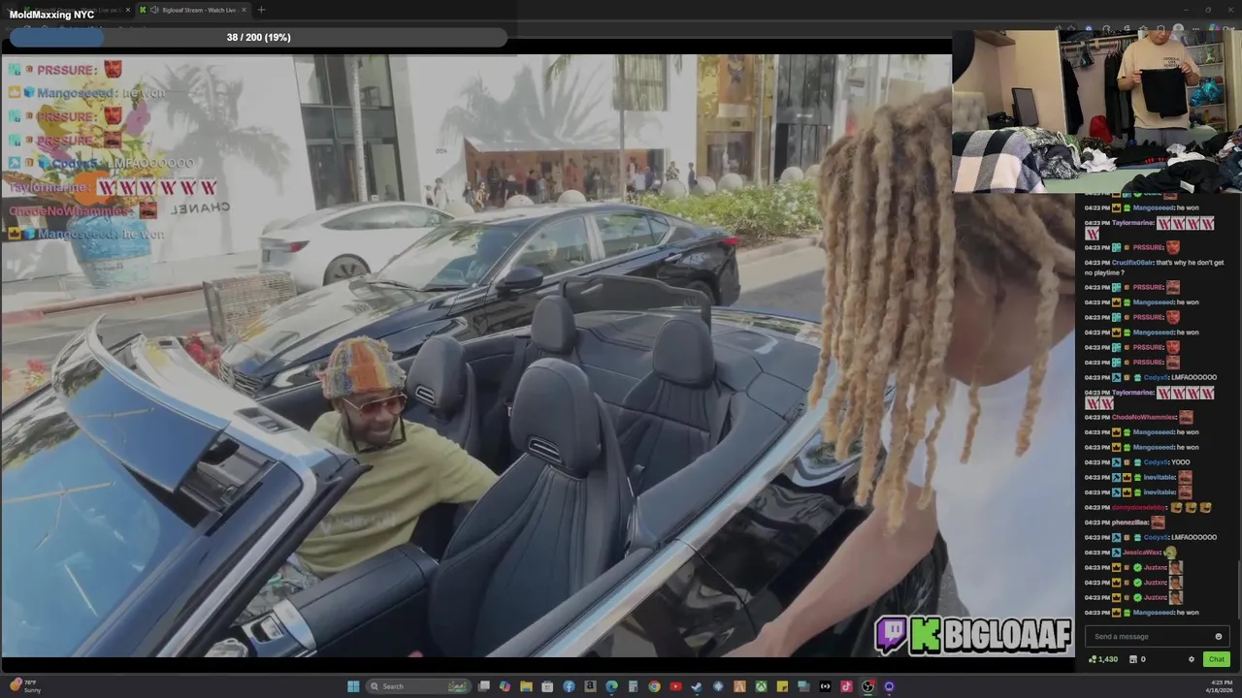Launch Facebook from the taskbar
The image size is (1242, 698).
pyautogui.click(x=569, y=686)
